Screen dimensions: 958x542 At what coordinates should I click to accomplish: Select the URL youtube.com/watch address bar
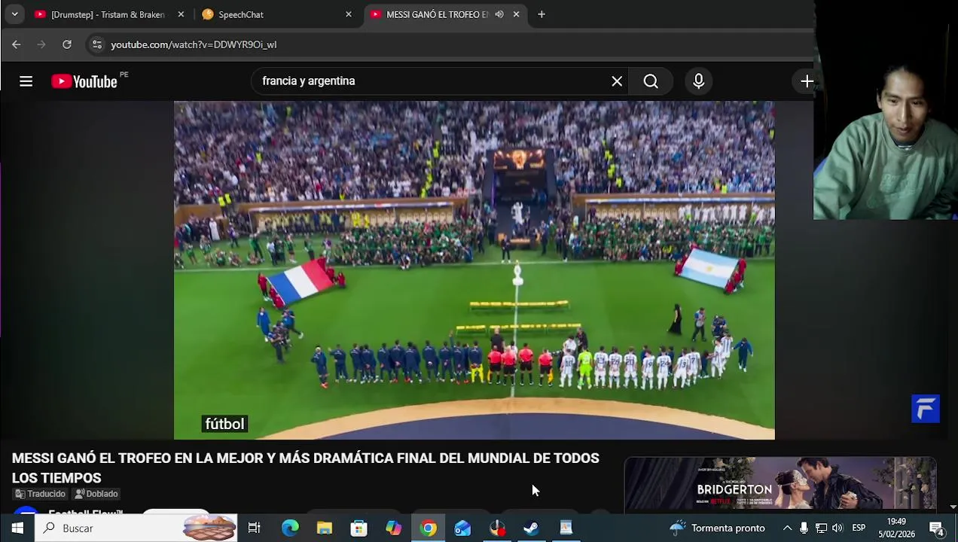194,44
